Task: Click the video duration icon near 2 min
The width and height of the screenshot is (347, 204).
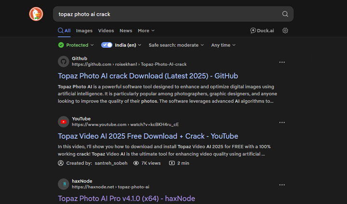Action: [x=172, y=163]
